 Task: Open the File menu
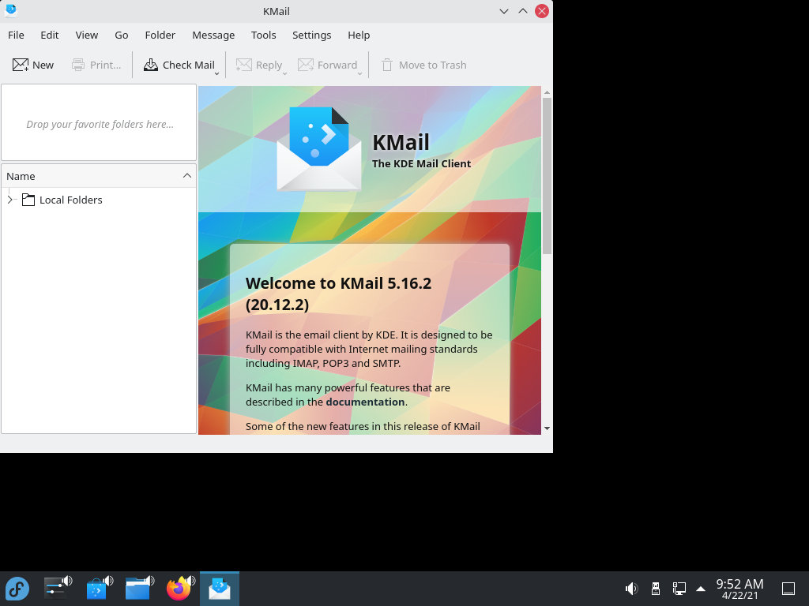[16, 35]
